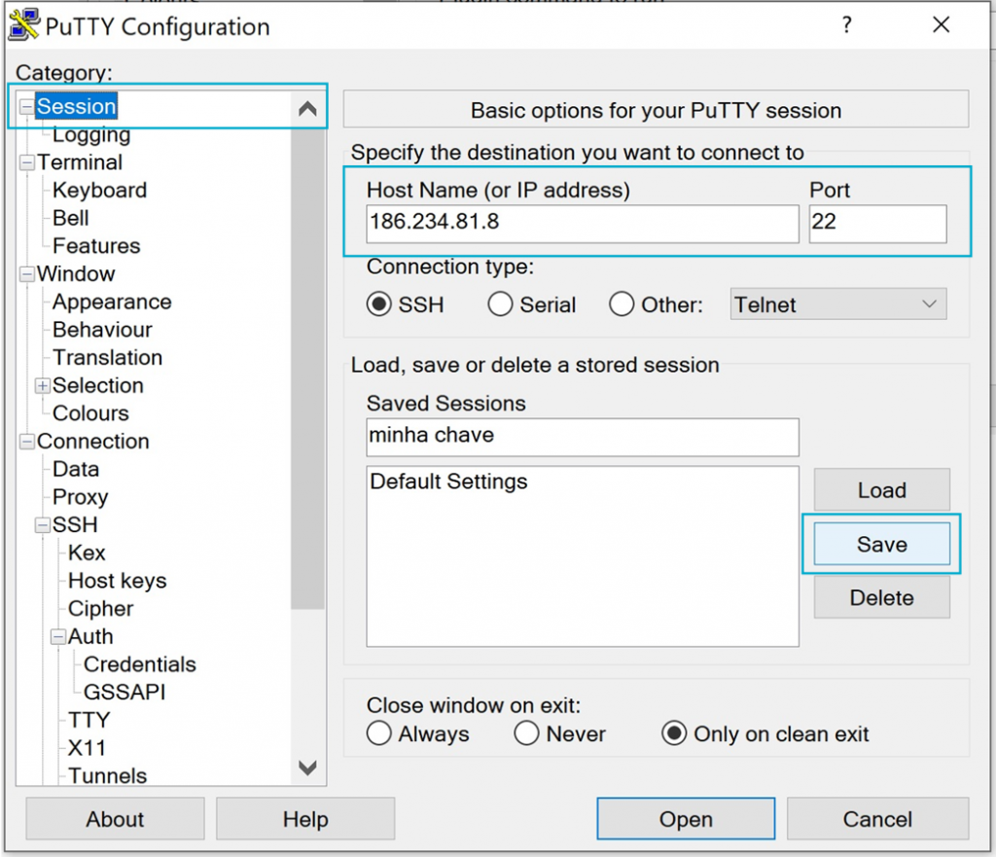Open the Colours category
This screenshot has width=996, height=857.
click(x=90, y=413)
